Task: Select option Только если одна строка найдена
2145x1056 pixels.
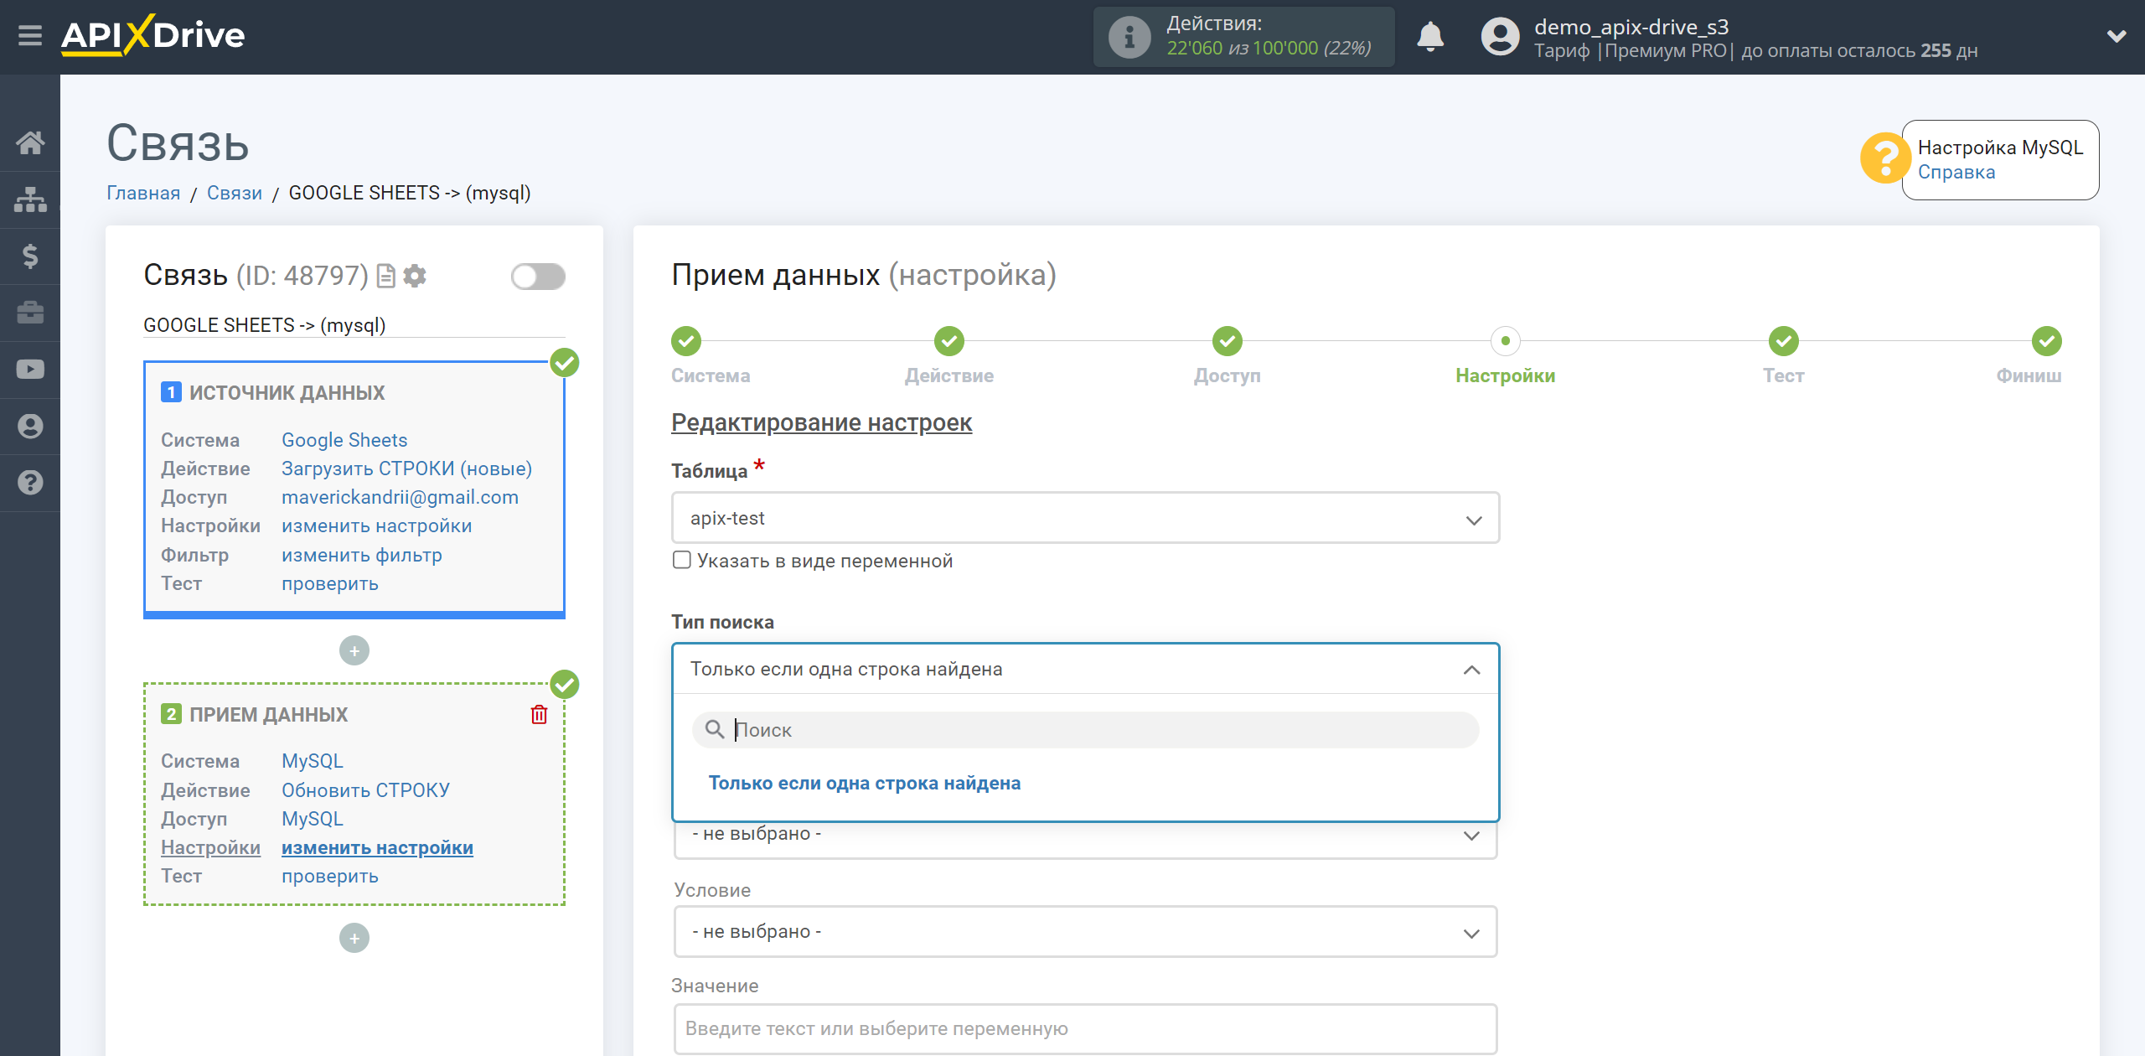Action: point(865,783)
